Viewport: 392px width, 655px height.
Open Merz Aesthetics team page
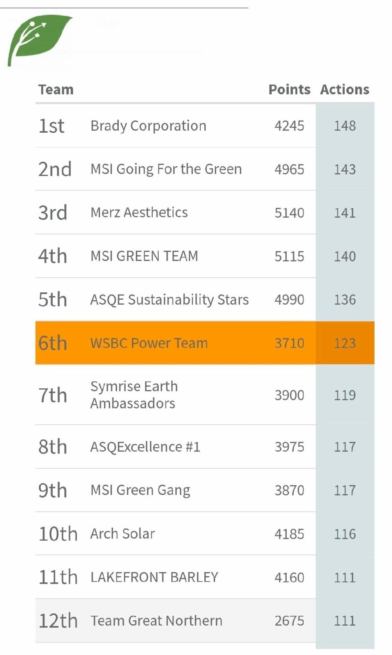pyautogui.click(x=139, y=212)
